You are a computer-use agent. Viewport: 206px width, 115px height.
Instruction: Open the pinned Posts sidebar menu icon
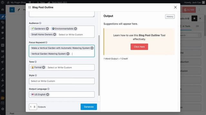pos(3,17)
